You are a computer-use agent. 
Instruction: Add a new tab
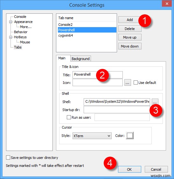(x=130, y=20)
